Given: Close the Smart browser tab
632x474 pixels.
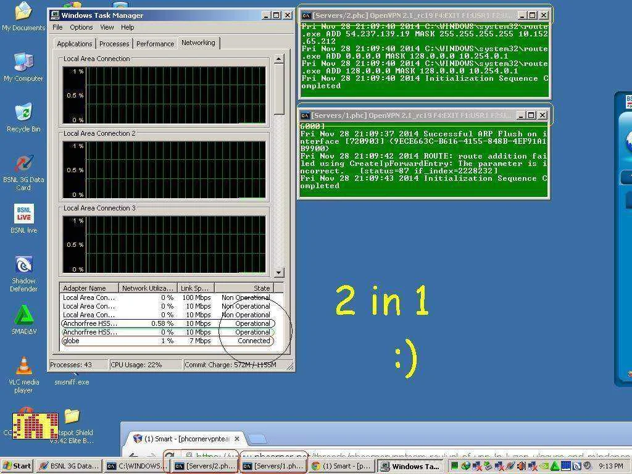Looking at the screenshot, I should [x=237, y=439].
